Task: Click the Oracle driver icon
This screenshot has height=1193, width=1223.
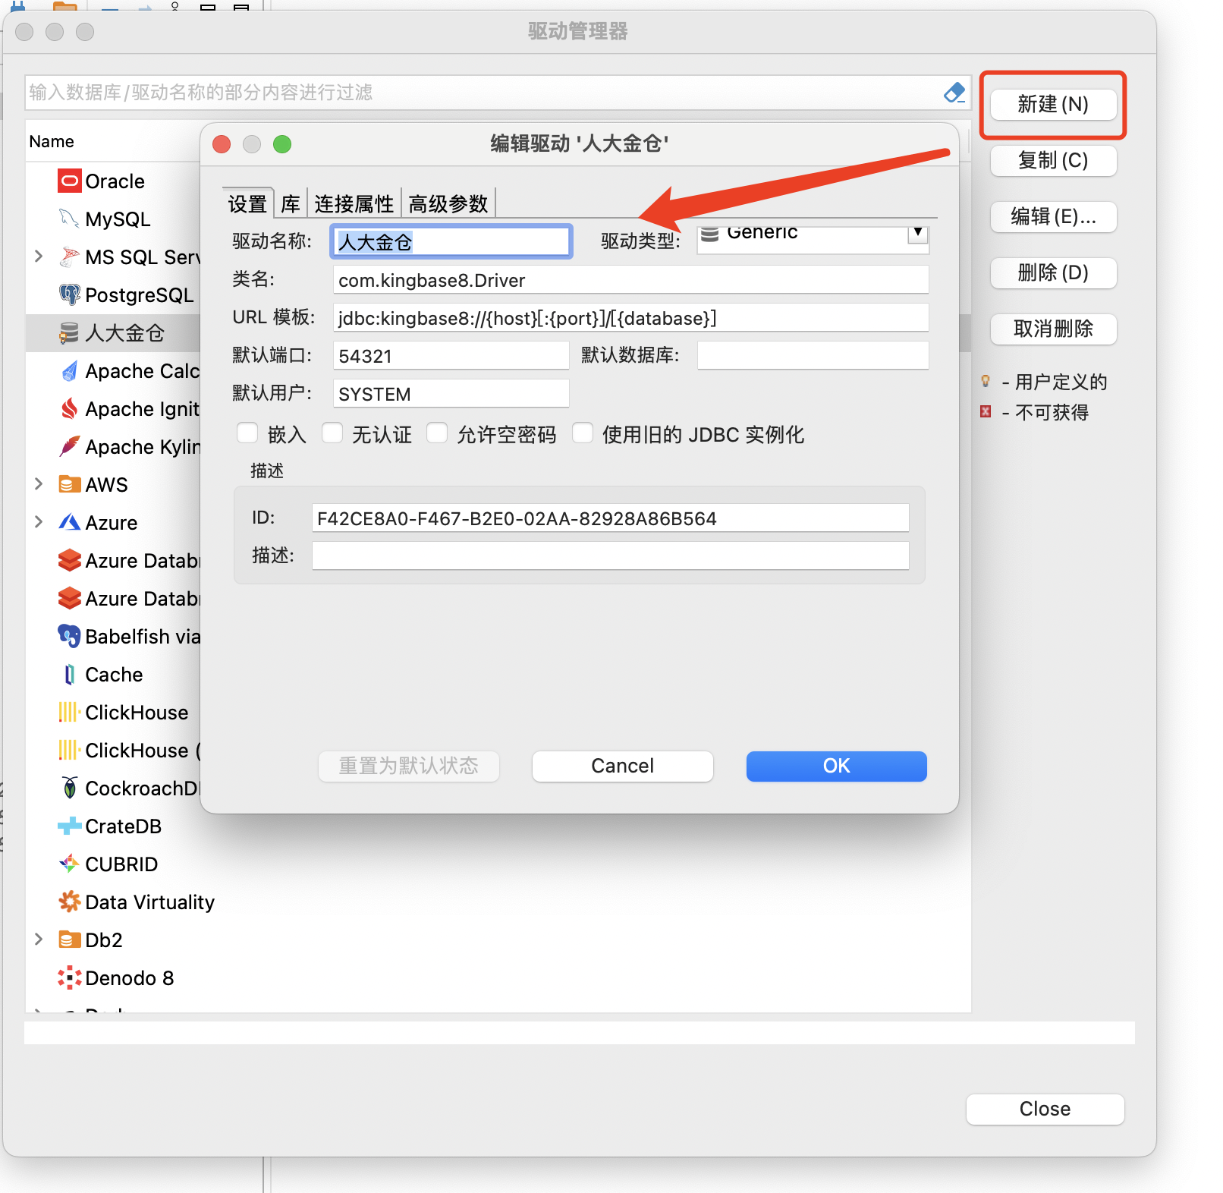Action: click(69, 181)
